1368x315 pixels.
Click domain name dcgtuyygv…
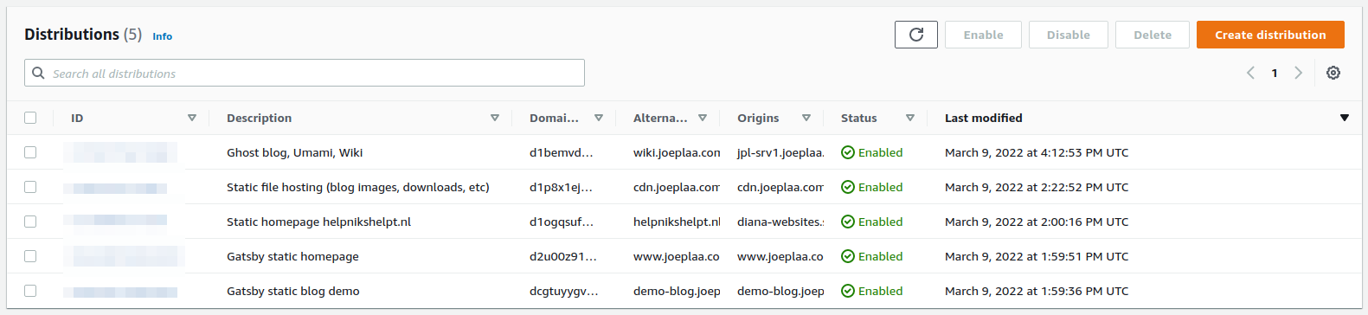[564, 291]
